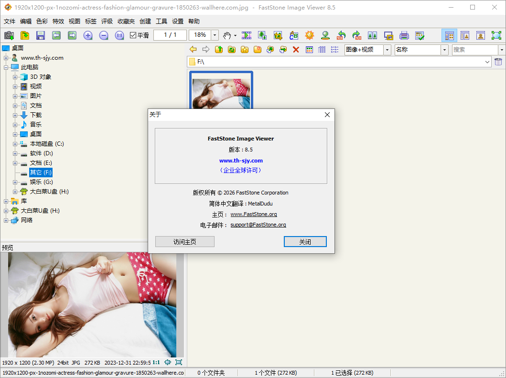Click the up one folder level icon
Screen dimensions: 506x378
[219, 49]
